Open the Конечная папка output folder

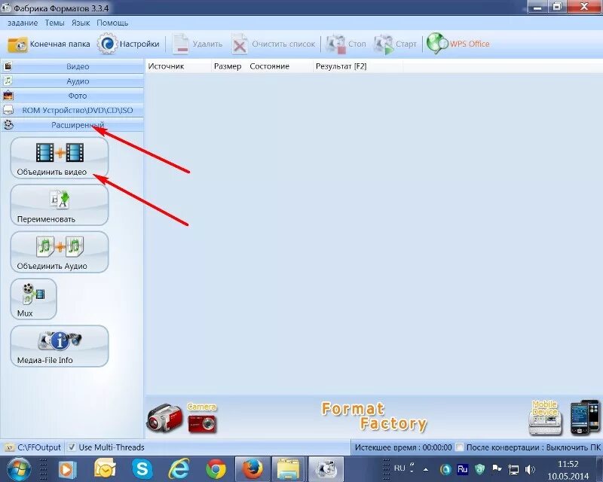point(48,44)
